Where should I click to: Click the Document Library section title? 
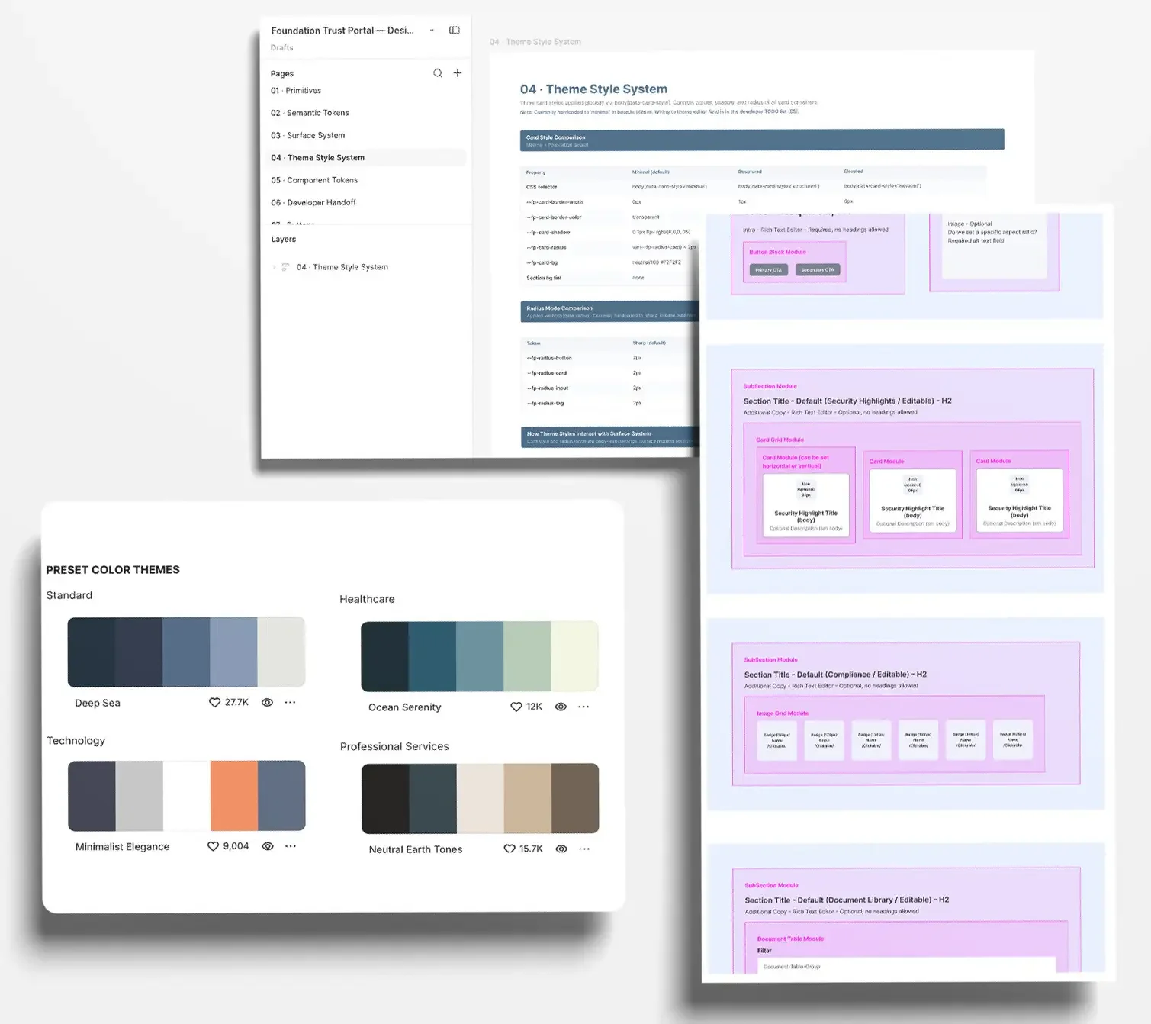pyautogui.click(x=847, y=900)
